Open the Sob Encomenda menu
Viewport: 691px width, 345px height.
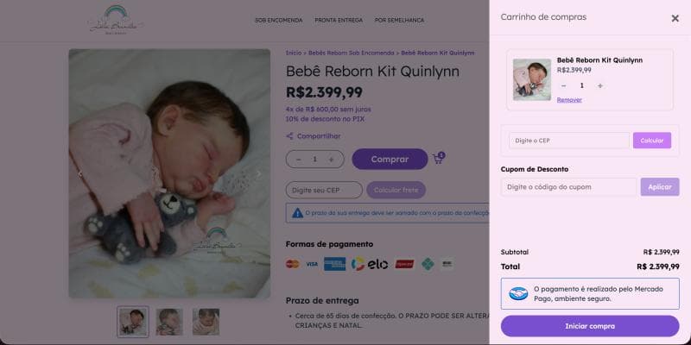(278, 20)
